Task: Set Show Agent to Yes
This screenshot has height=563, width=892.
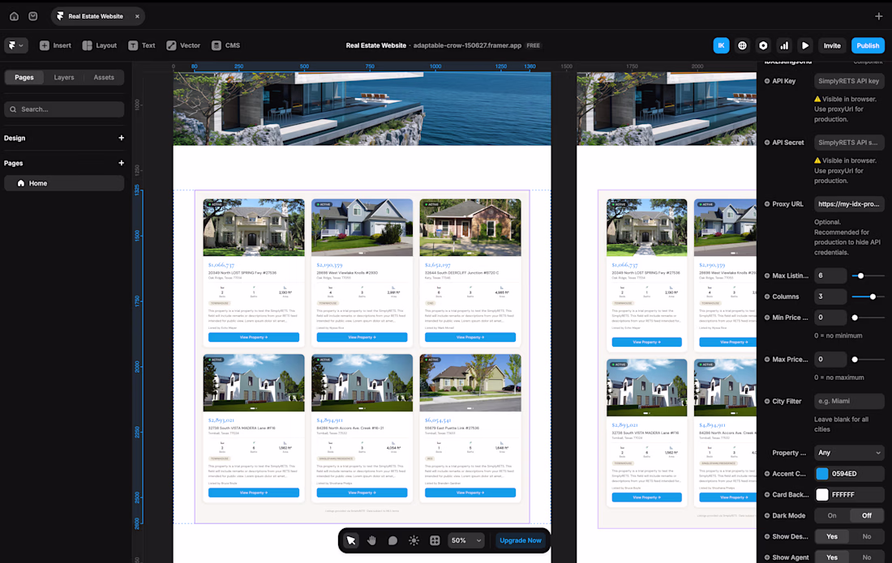Action: click(832, 557)
